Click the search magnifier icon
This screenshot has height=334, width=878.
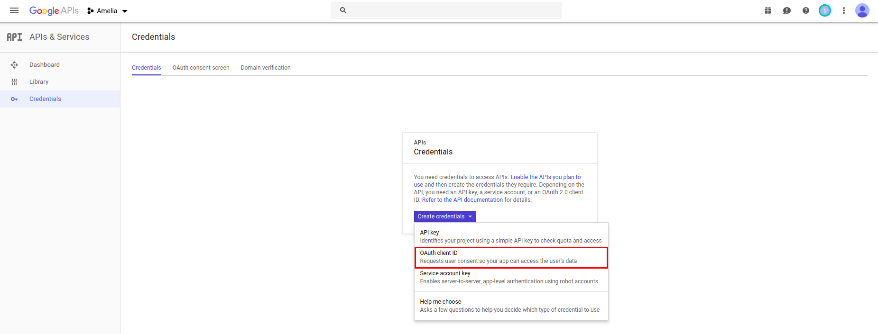343,10
